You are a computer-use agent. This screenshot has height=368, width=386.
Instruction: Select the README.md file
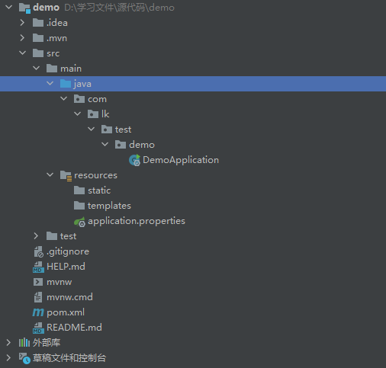coord(74,328)
